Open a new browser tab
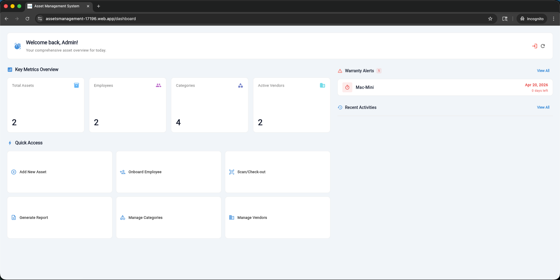This screenshot has height=280, width=560. tap(99, 6)
